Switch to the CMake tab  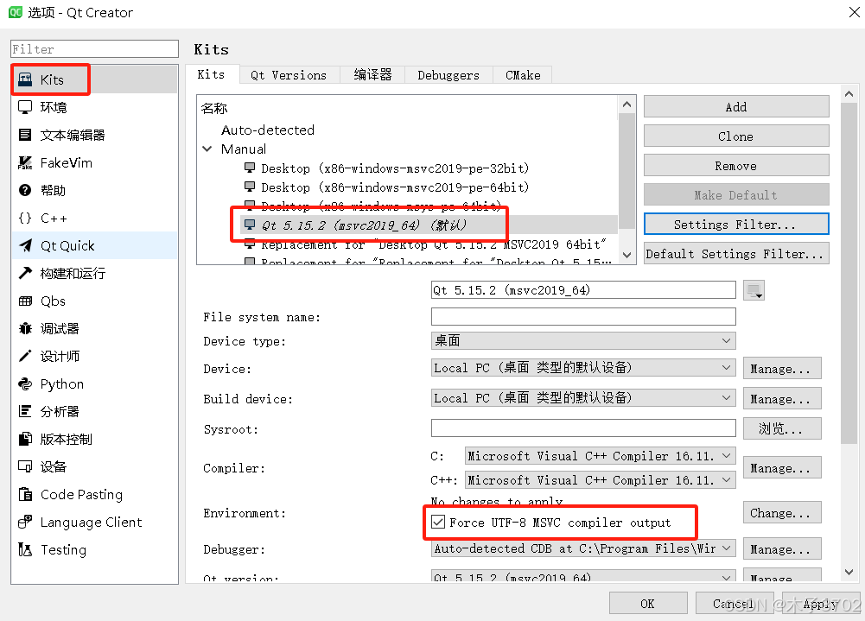pos(523,75)
